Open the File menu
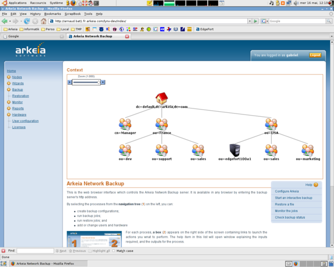 (x=4, y=14)
